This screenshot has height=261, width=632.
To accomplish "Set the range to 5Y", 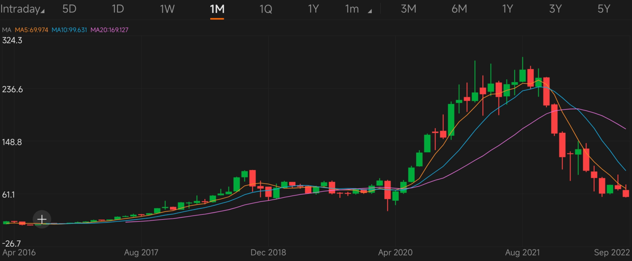I will [604, 9].
